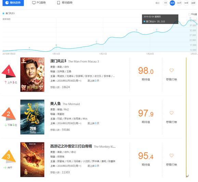
Task: Click the 98.0 期待值 score
Action: point(146,71)
